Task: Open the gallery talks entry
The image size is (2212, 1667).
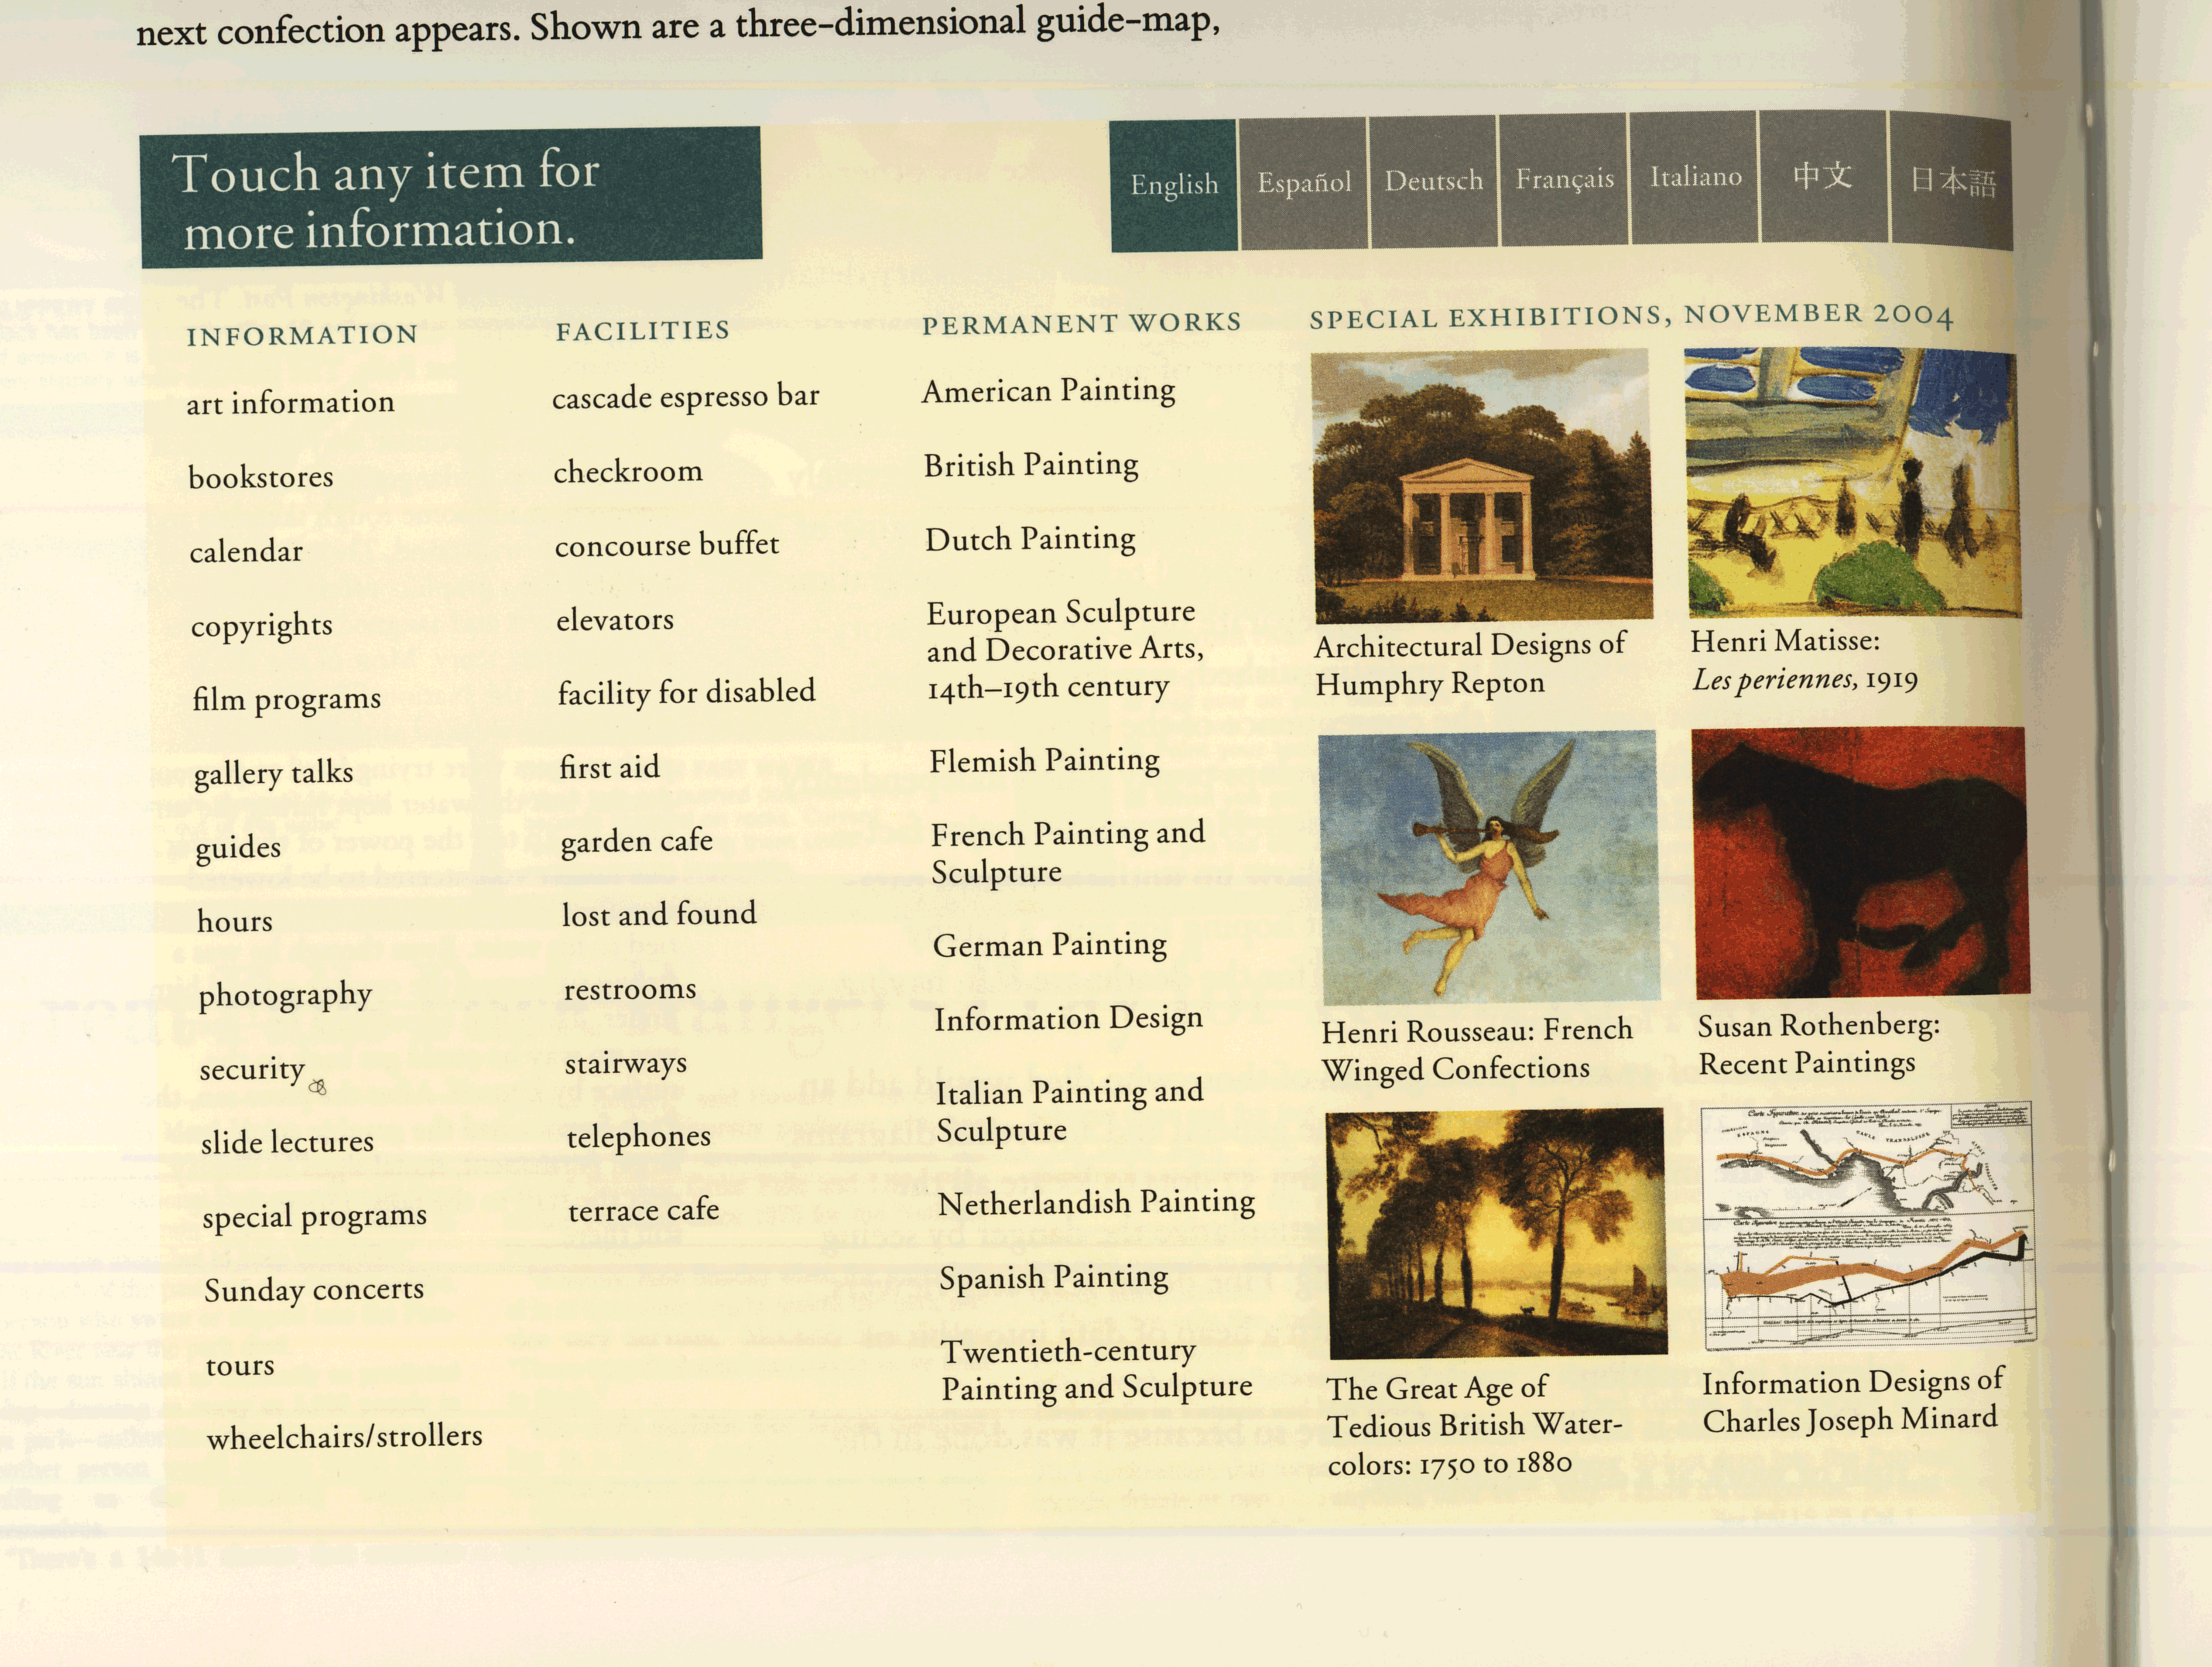Action: 273,773
